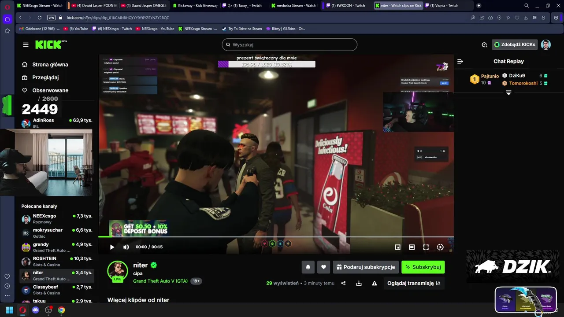Open a new browser tab

tap(479, 6)
